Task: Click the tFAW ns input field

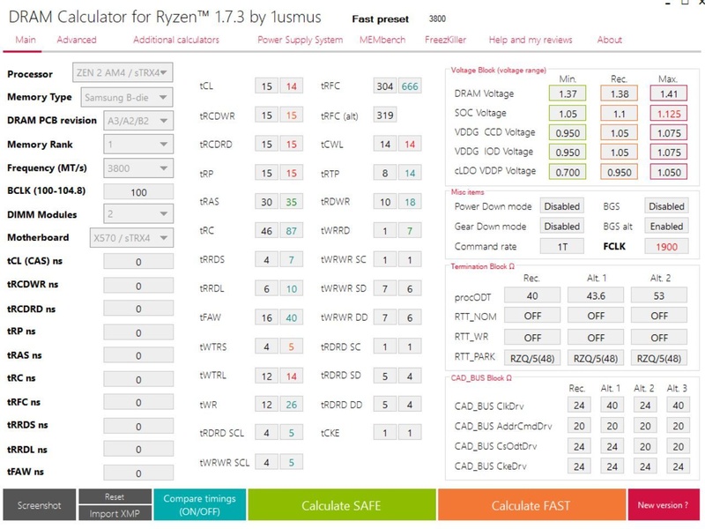Action: [x=138, y=473]
